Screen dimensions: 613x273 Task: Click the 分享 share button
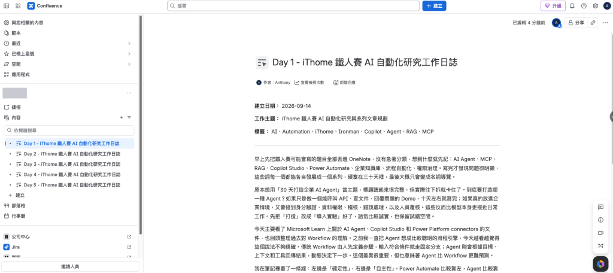click(x=576, y=23)
